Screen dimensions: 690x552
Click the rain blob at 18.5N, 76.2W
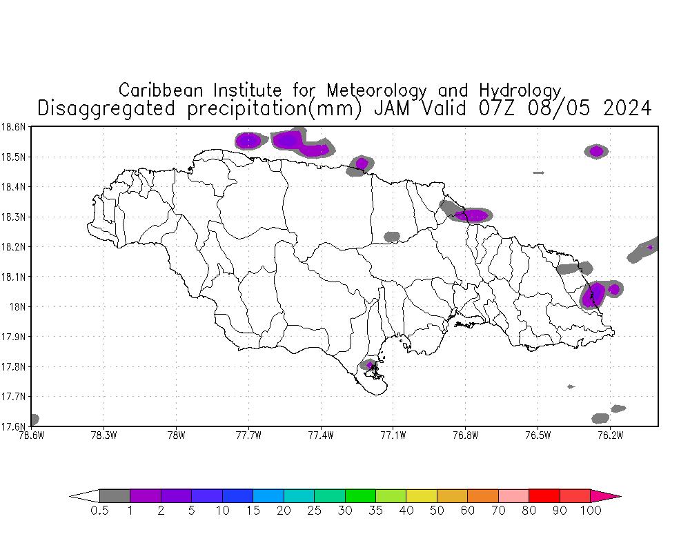[x=596, y=151]
